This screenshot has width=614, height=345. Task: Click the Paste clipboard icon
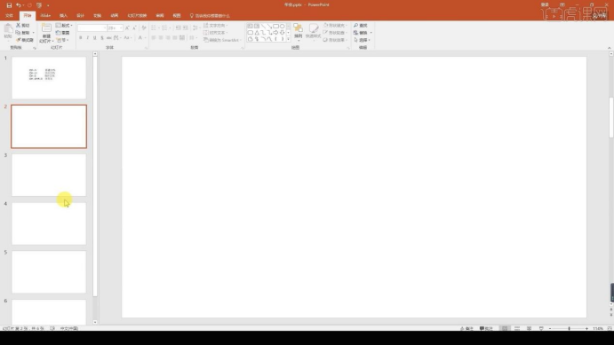pyautogui.click(x=8, y=29)
